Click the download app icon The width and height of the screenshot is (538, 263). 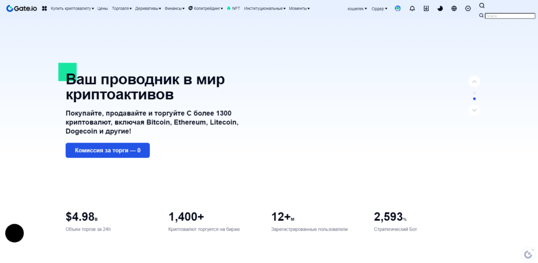[x=426, y=8]
